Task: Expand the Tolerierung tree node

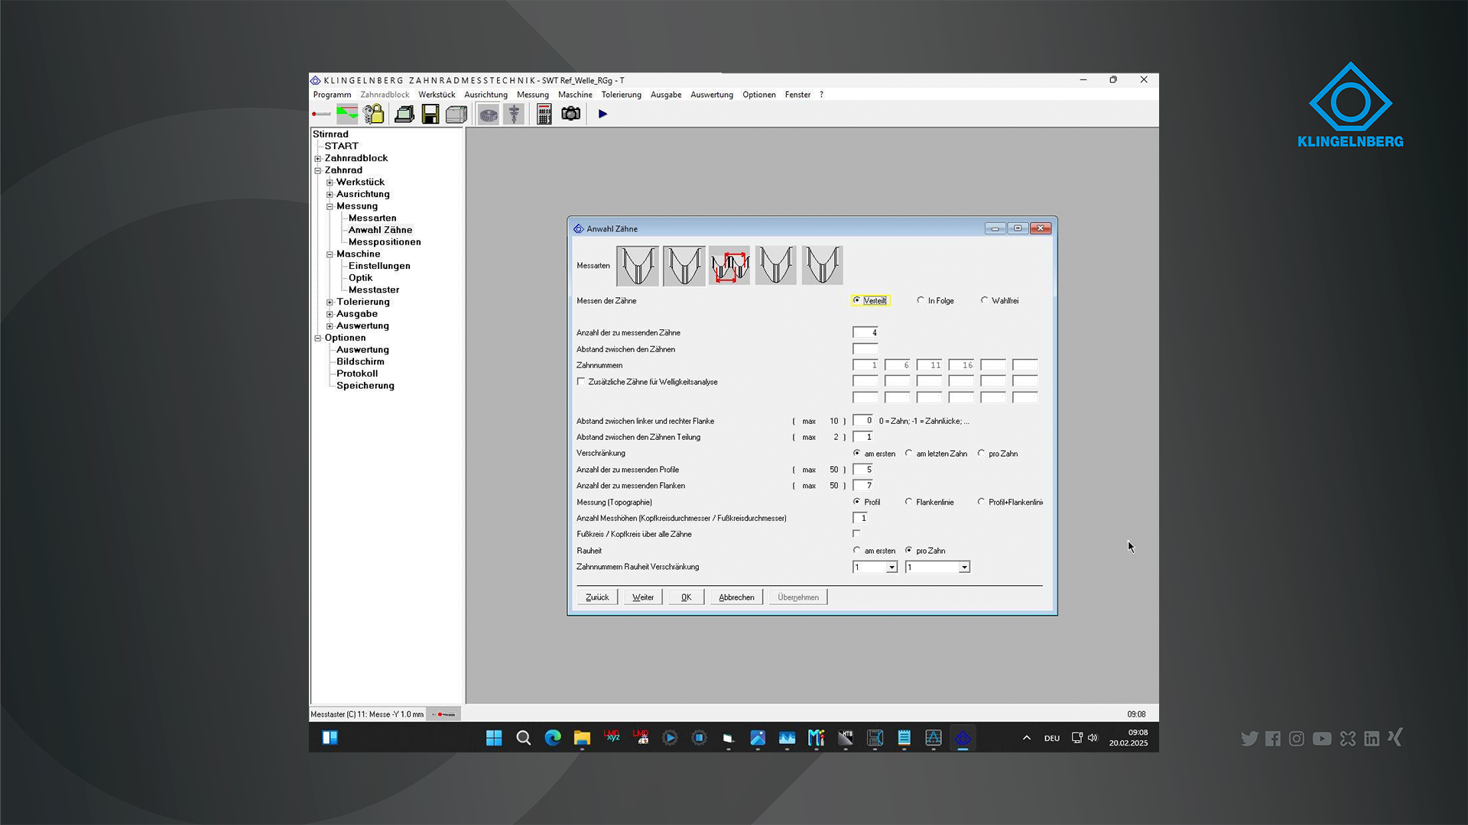Action: [330, 302]
